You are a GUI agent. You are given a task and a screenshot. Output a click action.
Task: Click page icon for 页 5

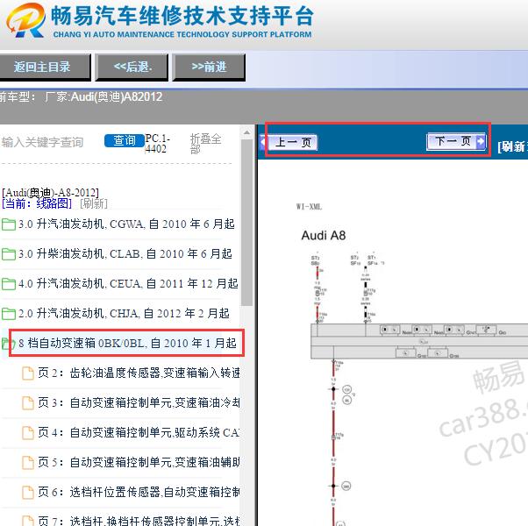point(28,462)
